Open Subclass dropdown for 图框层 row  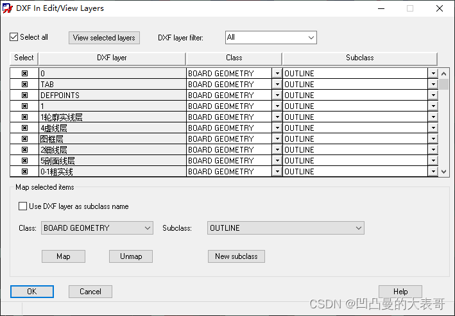pyautogui.click(x=433, y=139)
